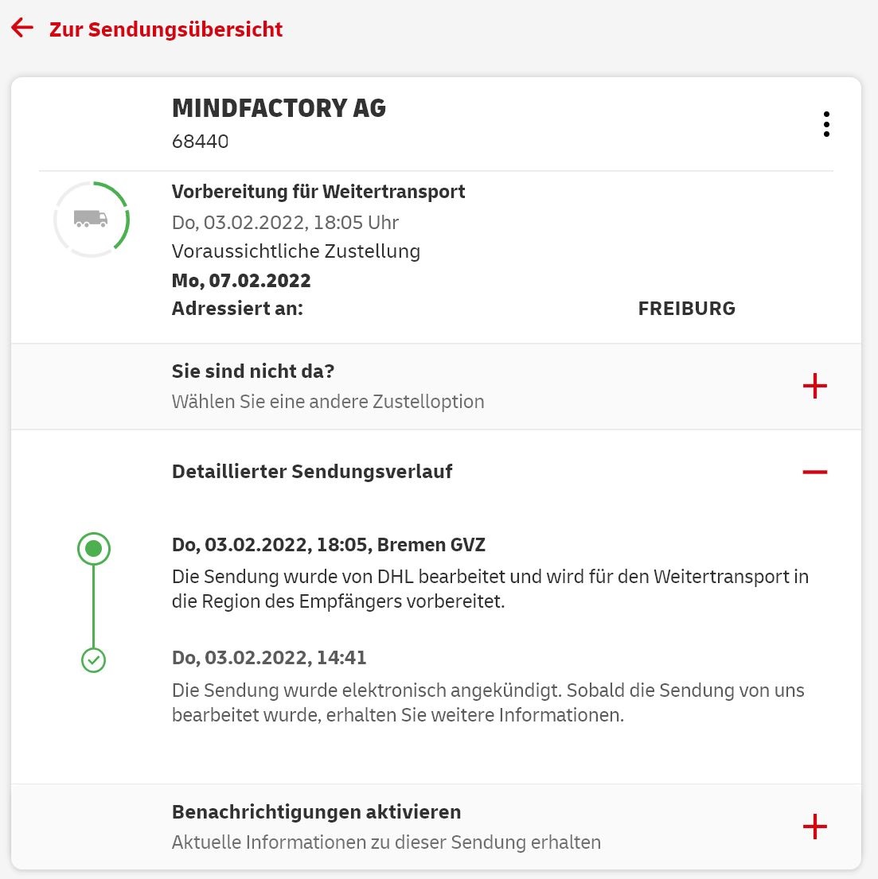Viewport: 878px width, 879px height.
Task: Collapse detailed shipment history with minus icon
Action: click(814, 472)
